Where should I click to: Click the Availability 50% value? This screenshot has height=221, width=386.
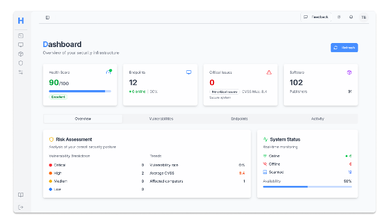coord(347,181)
